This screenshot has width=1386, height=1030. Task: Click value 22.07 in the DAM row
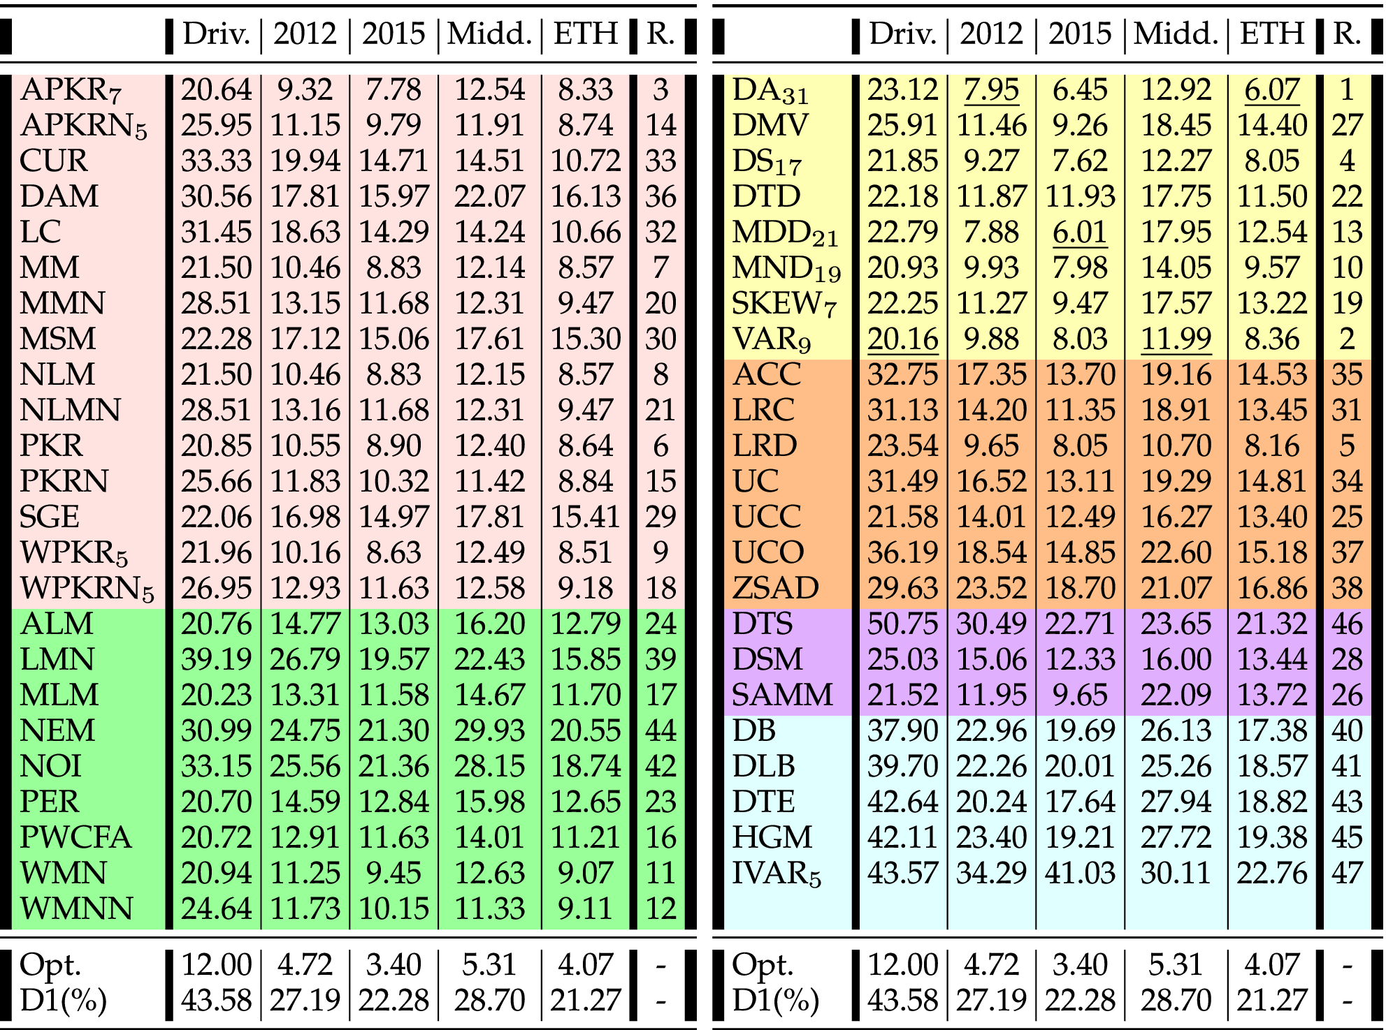click(489, 196)
